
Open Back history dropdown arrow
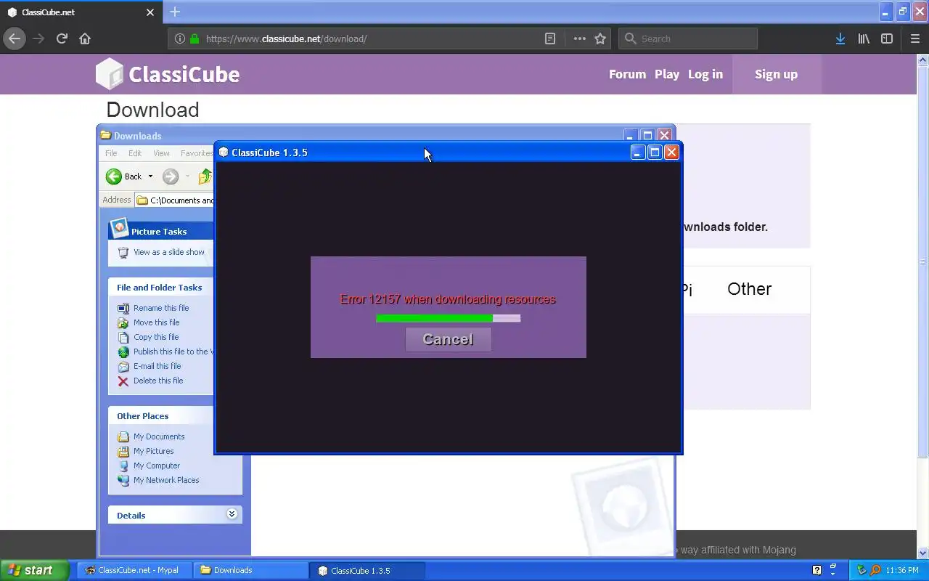[150, 176]
